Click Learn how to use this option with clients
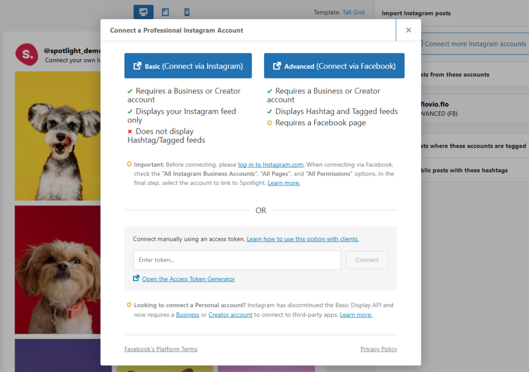This screenshot has height=372, width=529. click(303, 239)
